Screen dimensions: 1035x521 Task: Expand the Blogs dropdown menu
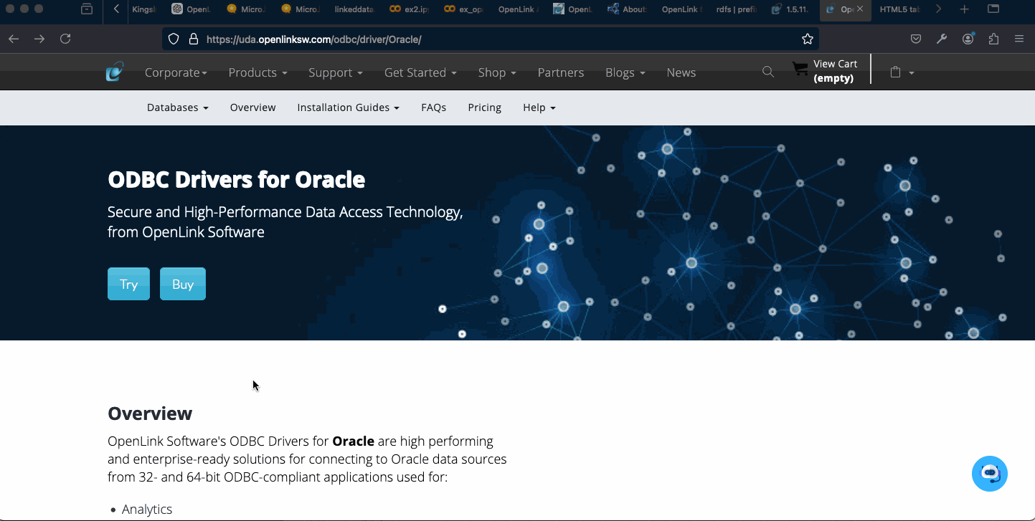click(x=625, y=72)
